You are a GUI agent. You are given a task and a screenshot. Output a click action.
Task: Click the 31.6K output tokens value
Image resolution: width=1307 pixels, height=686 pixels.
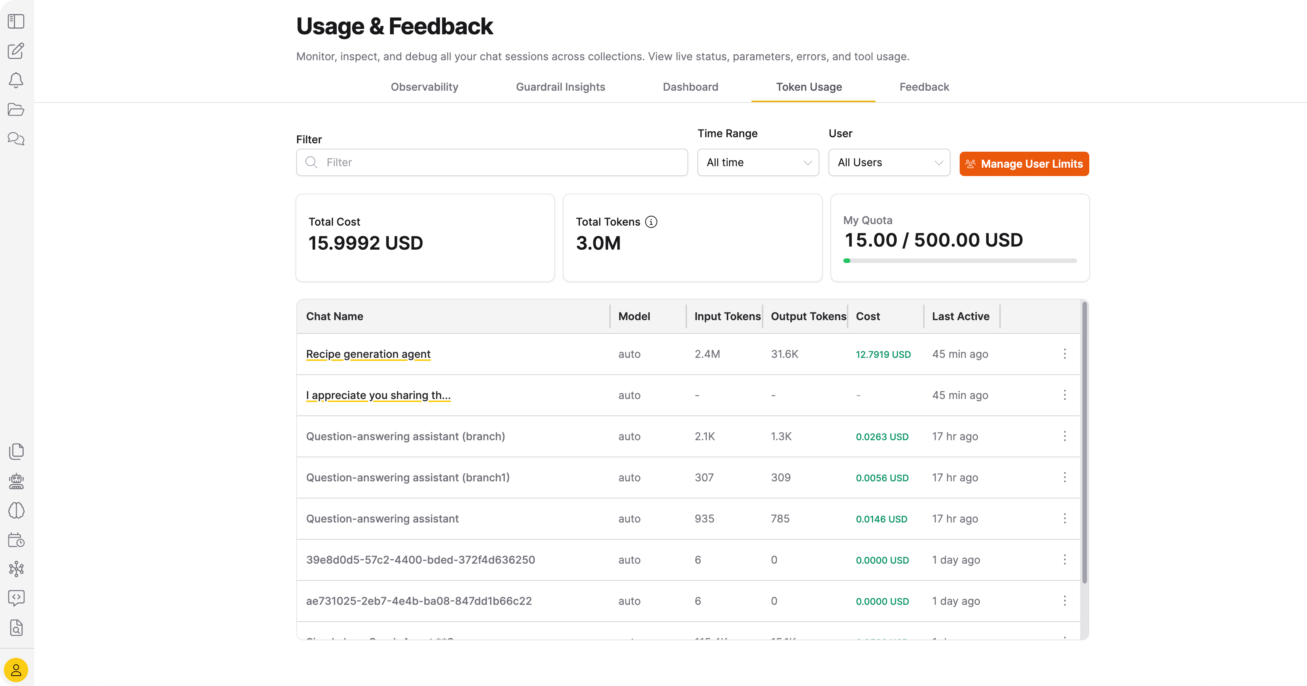point(784,354)
